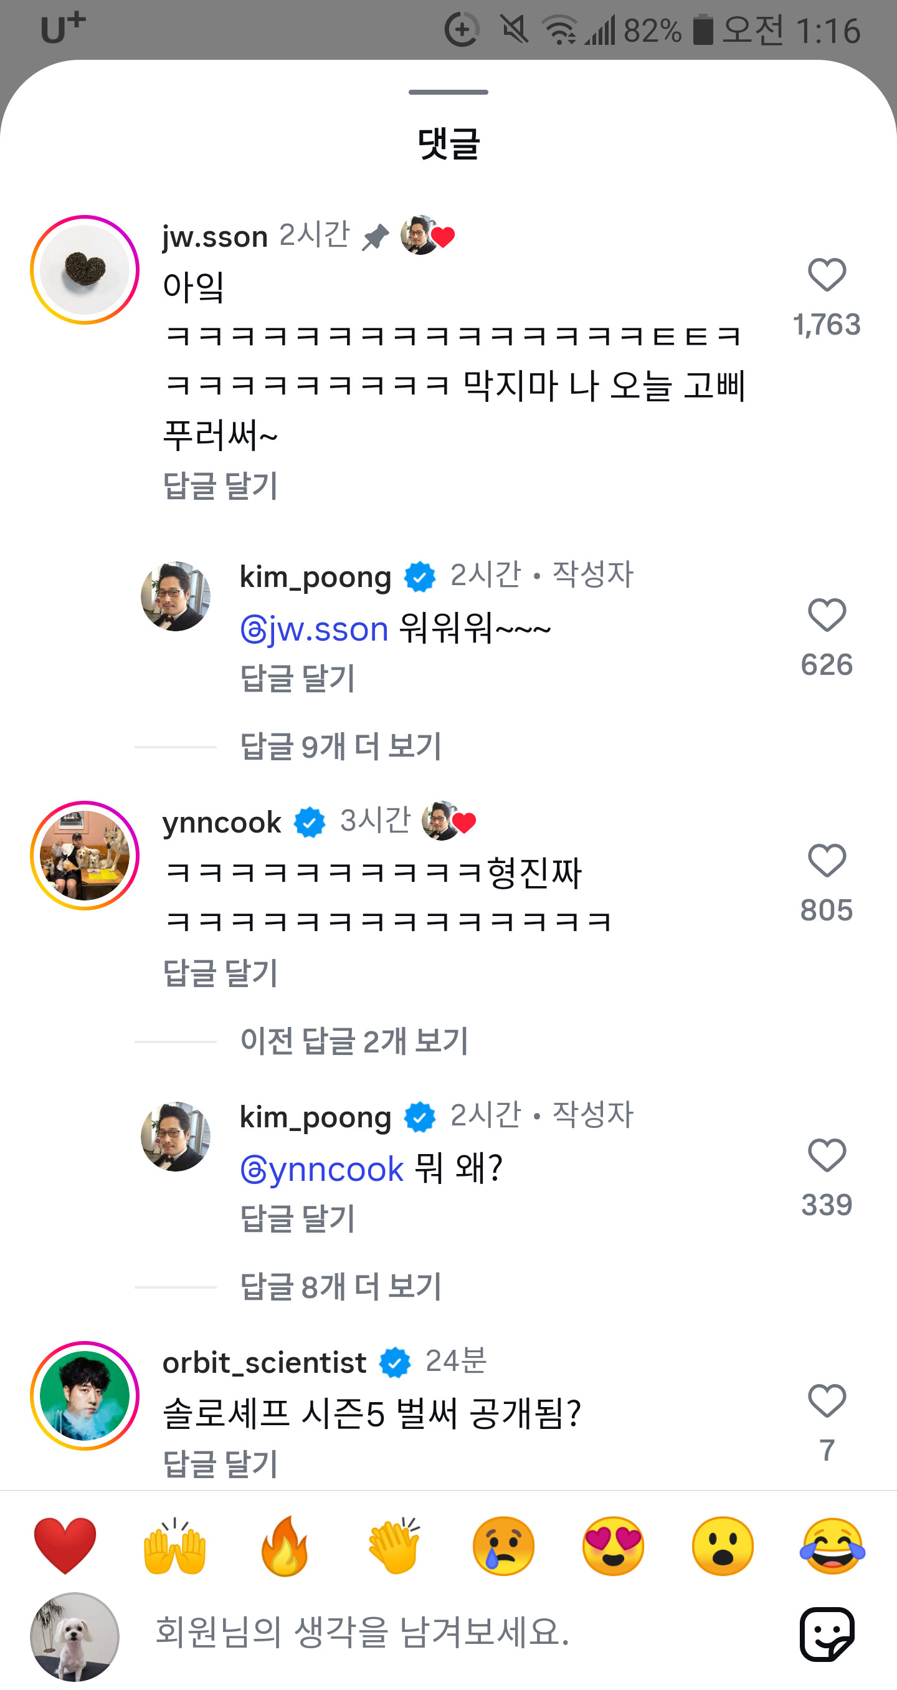Viewport: 897px width, 1690px height.
Task: Expand 답글 8개 더 보기 replies
Action: [340, 1287]
